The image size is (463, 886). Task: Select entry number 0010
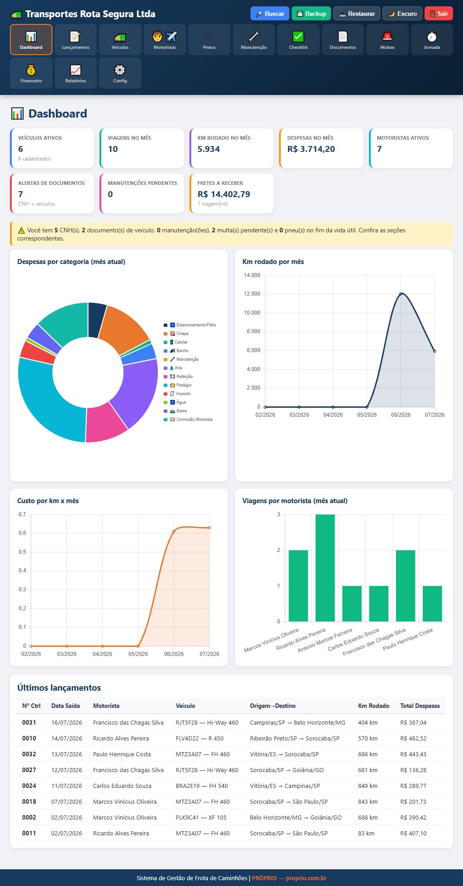point(29,738)
